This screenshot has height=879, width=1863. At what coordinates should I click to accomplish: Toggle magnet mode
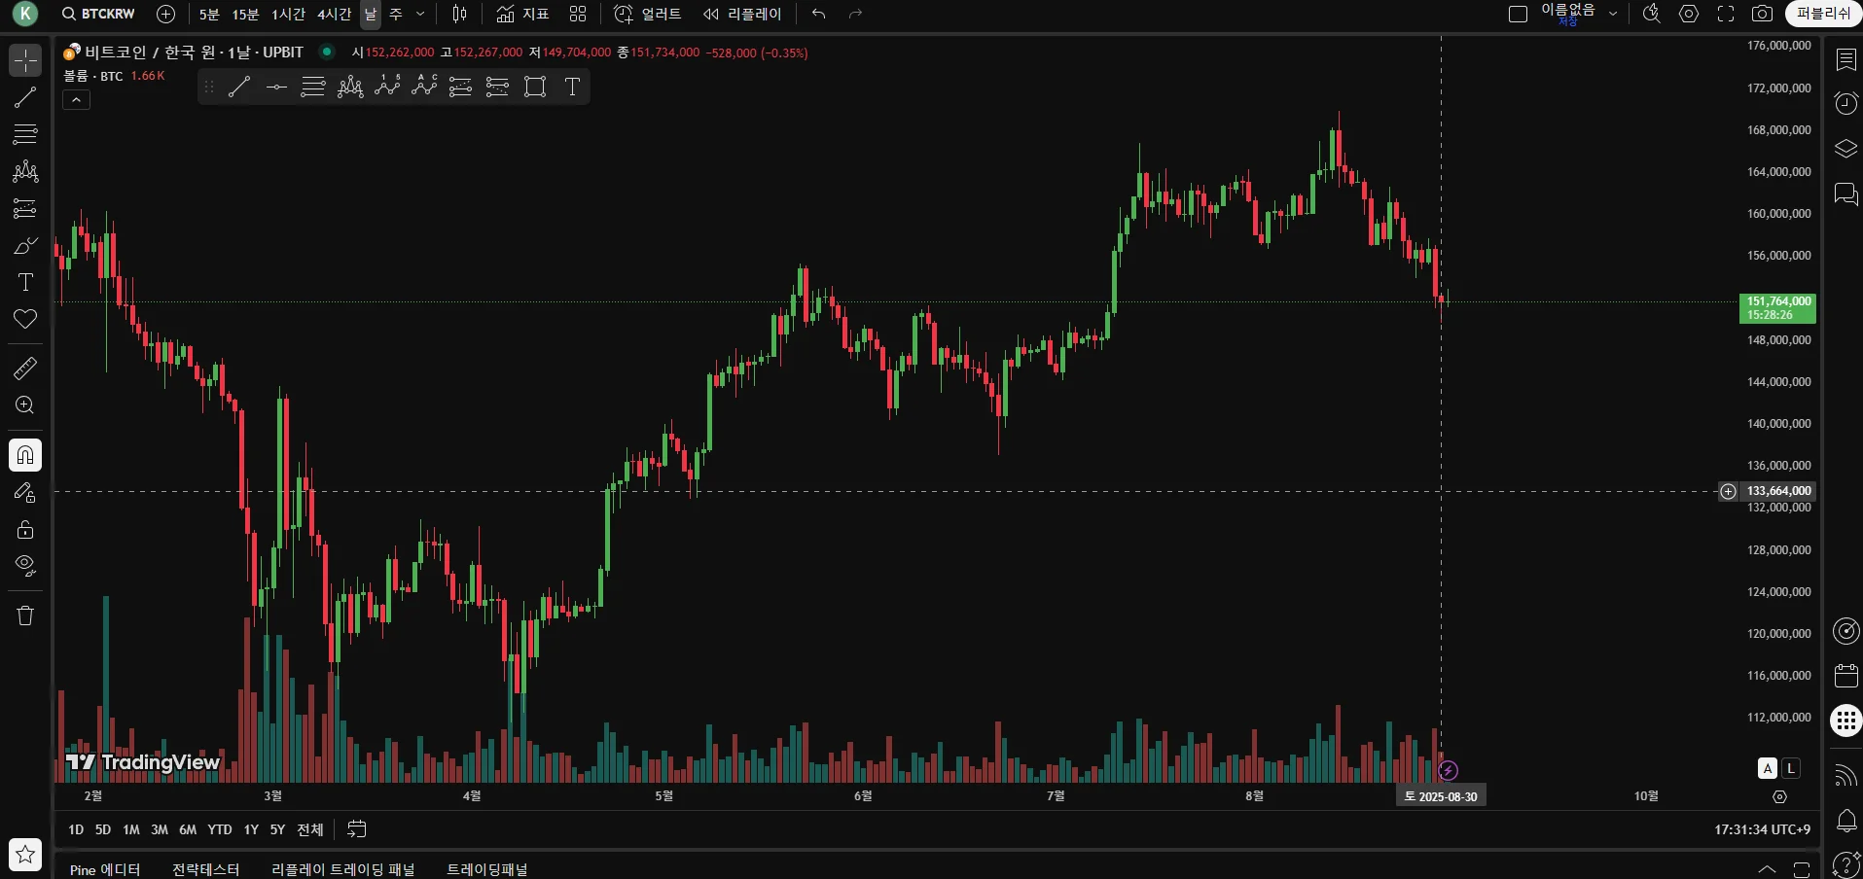[25, 455]
